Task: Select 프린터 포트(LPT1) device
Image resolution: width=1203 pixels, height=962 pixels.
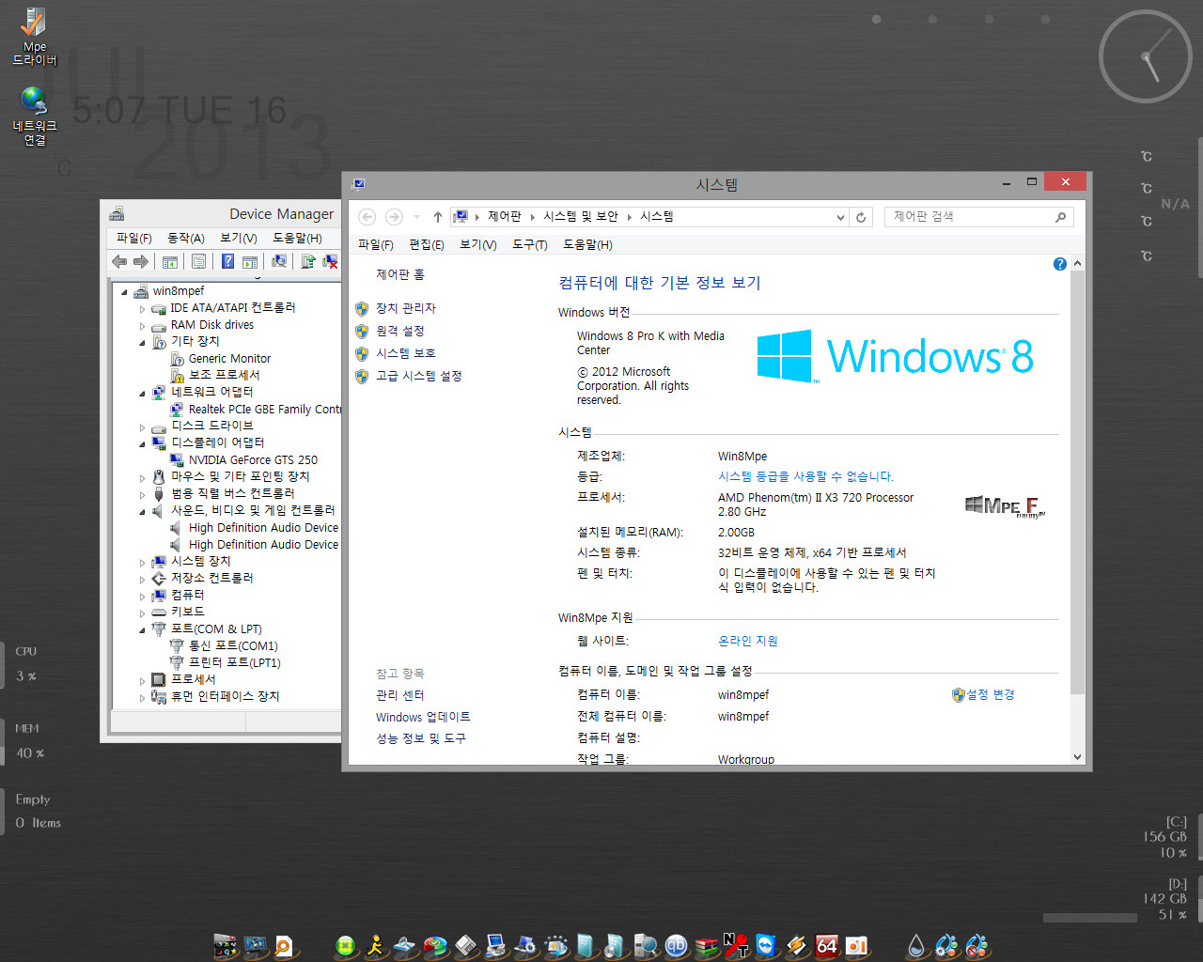Action: pyautogui.click(x=235, y=663)
